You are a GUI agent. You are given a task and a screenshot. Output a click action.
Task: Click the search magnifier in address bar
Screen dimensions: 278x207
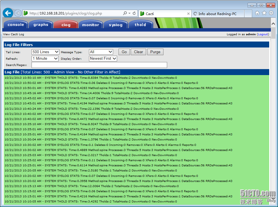pyautogui.click(x=125, y=13)
